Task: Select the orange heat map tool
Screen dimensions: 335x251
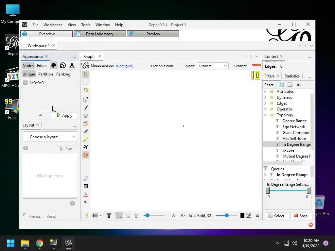Action: 86,155
